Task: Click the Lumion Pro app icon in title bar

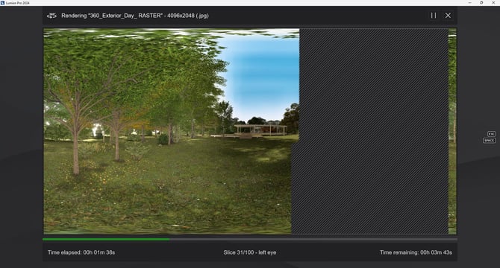Action: point(2,2)
